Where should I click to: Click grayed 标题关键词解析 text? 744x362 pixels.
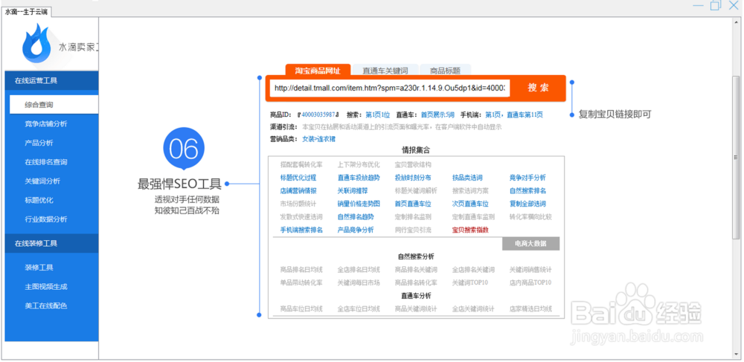click(416, 191)
